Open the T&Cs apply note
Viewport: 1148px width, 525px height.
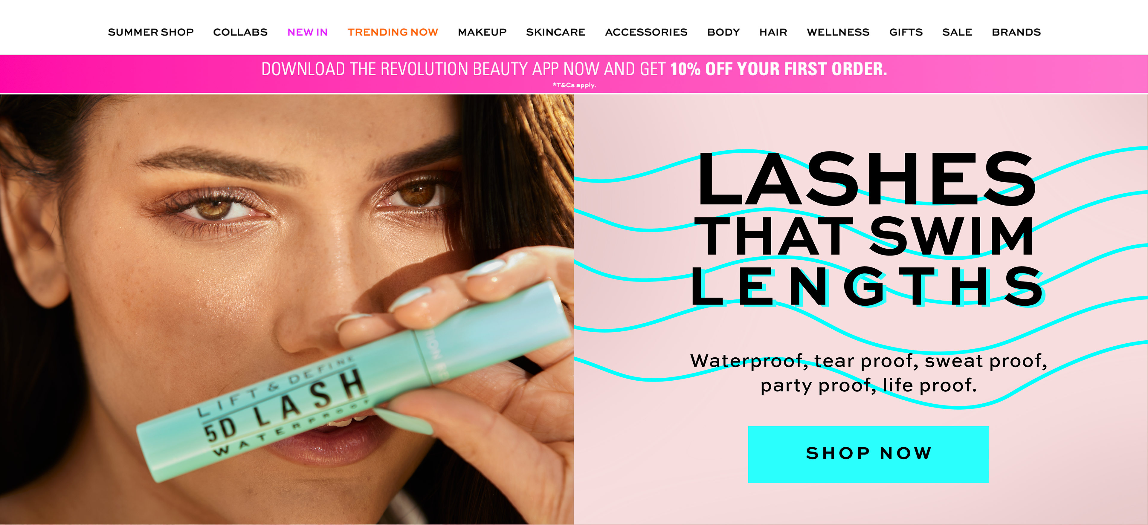point(574,85)
